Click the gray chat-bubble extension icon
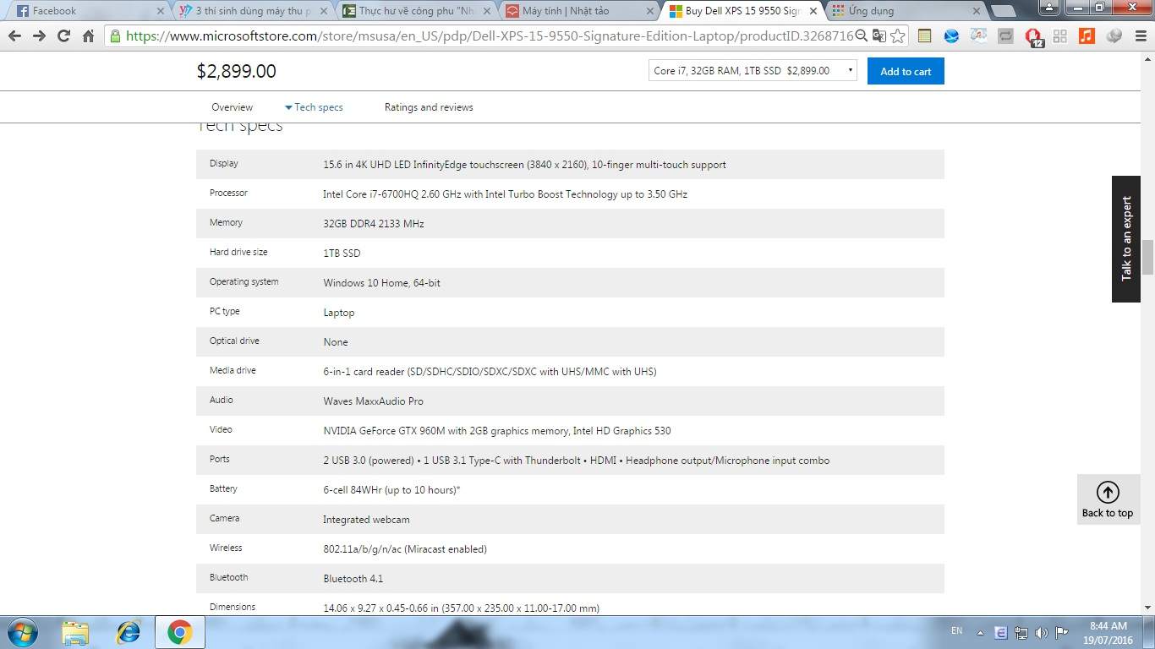Screen dimensions: 1155x649 coord(1114,36)
